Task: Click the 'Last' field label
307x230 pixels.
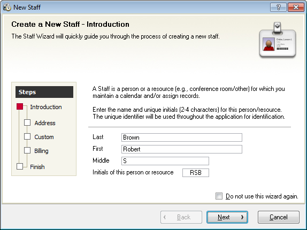Action: (x=98, y=137)
